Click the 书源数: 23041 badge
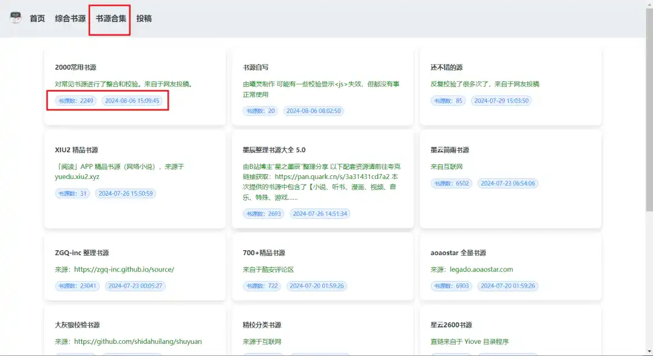This screenshot has height=356, width=653. point(77,286)
